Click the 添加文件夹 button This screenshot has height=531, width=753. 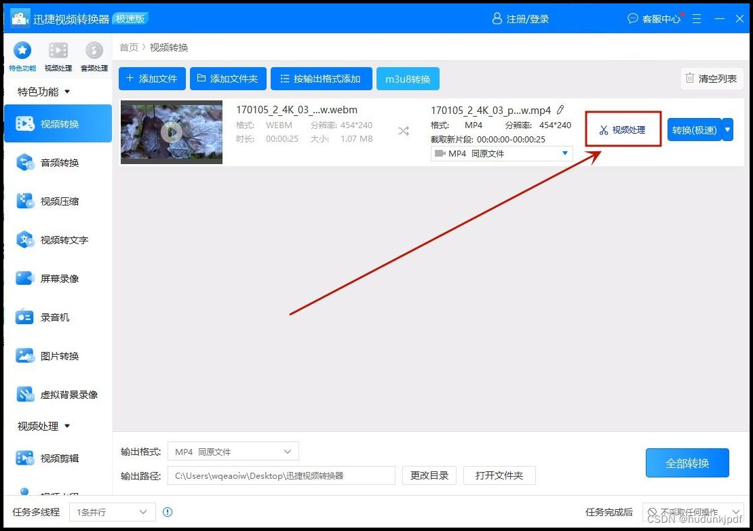[228, 79]
